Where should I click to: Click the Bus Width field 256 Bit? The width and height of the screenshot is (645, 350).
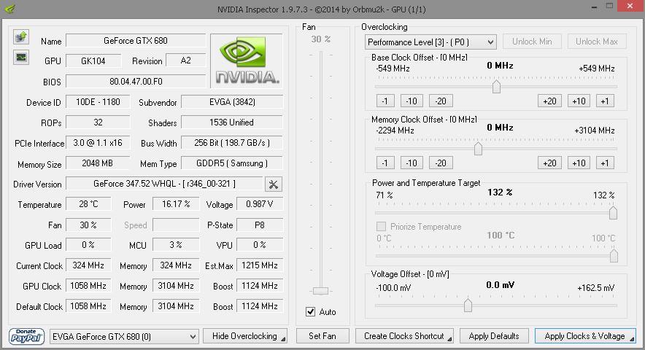pos(232,143)
